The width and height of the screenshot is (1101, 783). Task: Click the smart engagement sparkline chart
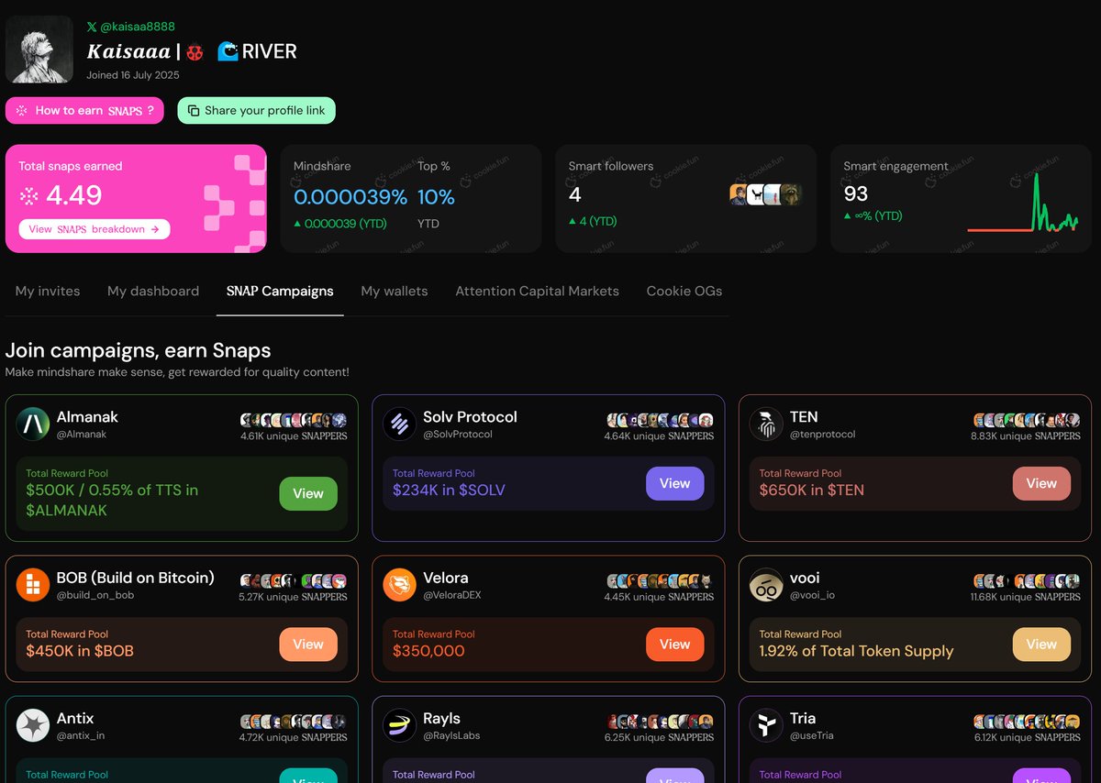[x=1023, y=204]
